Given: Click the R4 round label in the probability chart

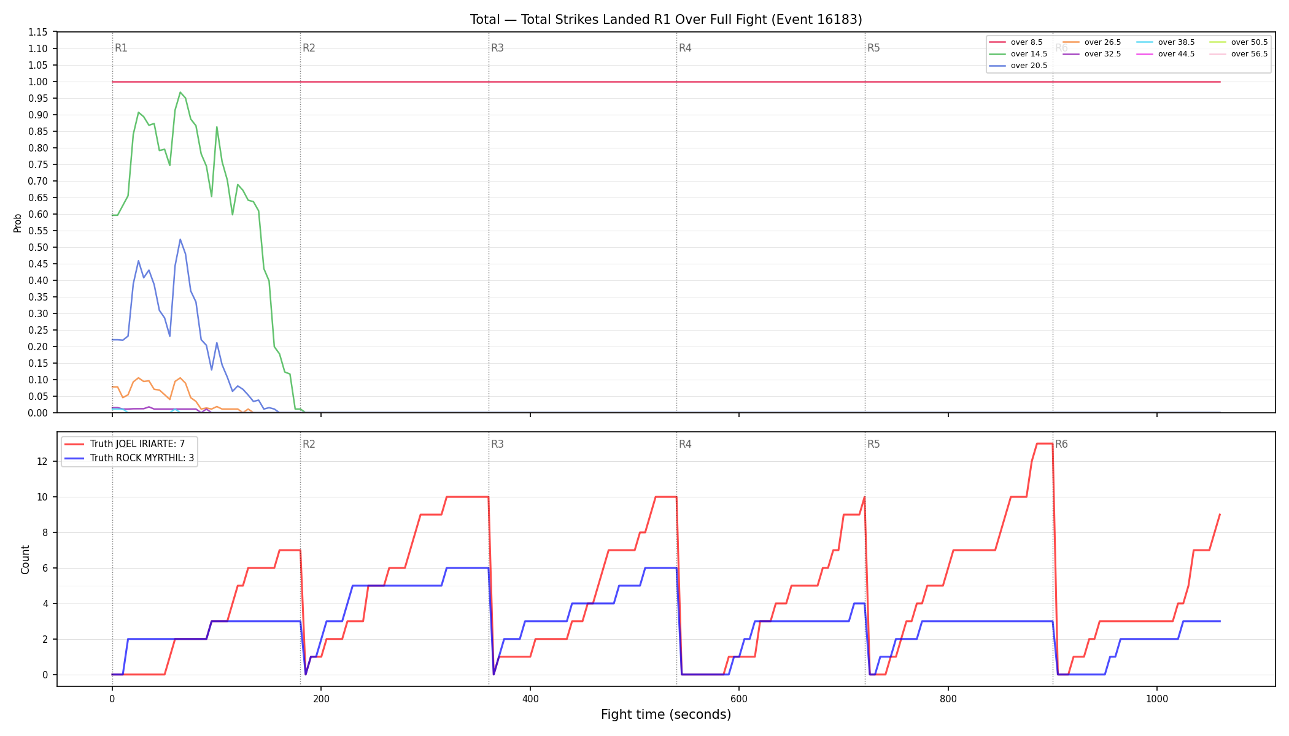Looking at the screenshot, I should [685, 48].
